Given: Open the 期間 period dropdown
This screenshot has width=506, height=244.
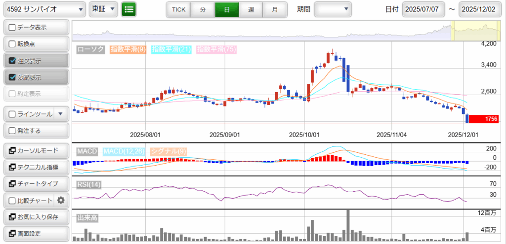Looking at the screenshot, I should [333, 9].
